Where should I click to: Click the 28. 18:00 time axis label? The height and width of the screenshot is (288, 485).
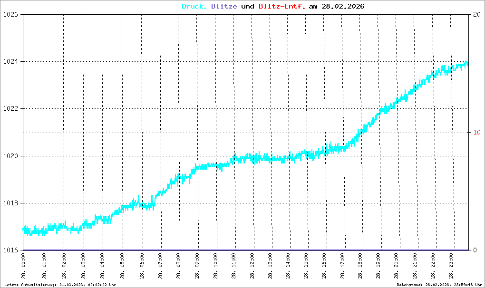(x=360, y=266)
